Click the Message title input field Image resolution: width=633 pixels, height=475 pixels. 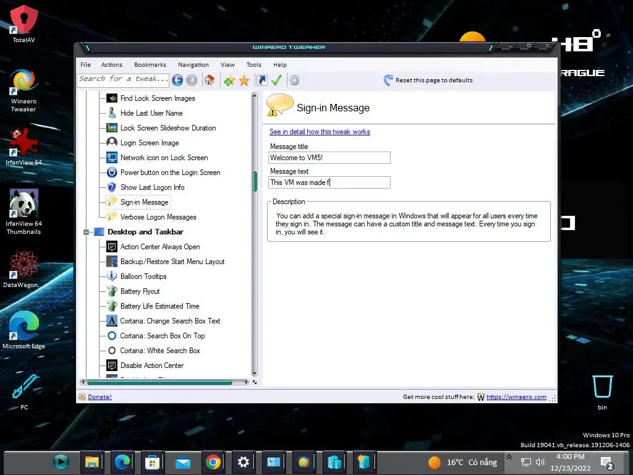pos(329,158)
